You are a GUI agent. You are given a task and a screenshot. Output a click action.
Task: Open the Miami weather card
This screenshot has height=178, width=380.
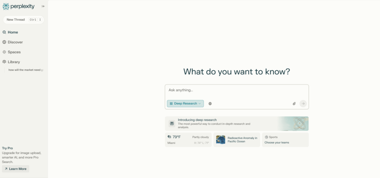pyautogui.click(x=188, y=140)
